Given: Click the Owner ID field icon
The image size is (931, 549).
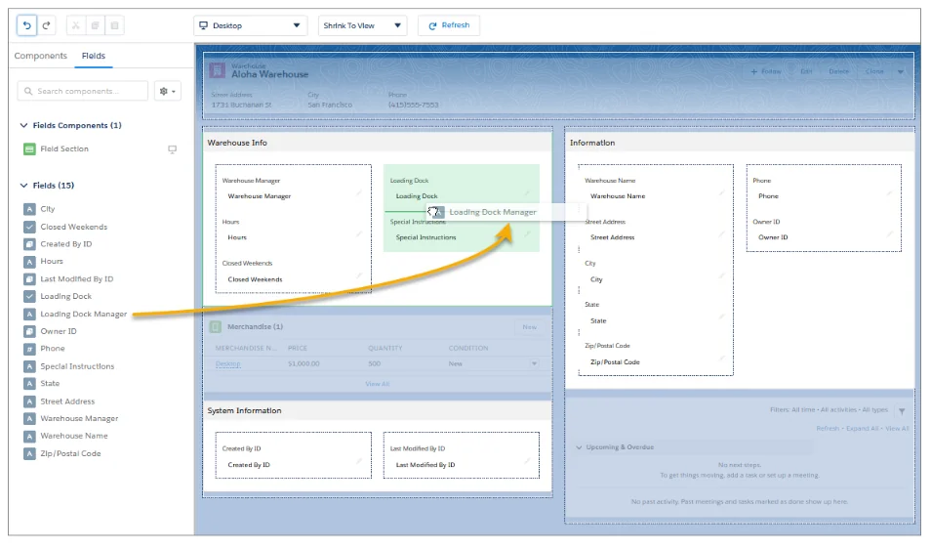Looking at the screenshot, I should point(29,331).
